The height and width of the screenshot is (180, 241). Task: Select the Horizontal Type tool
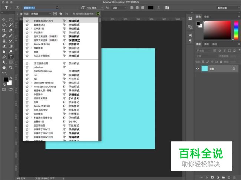coord(11,57)
